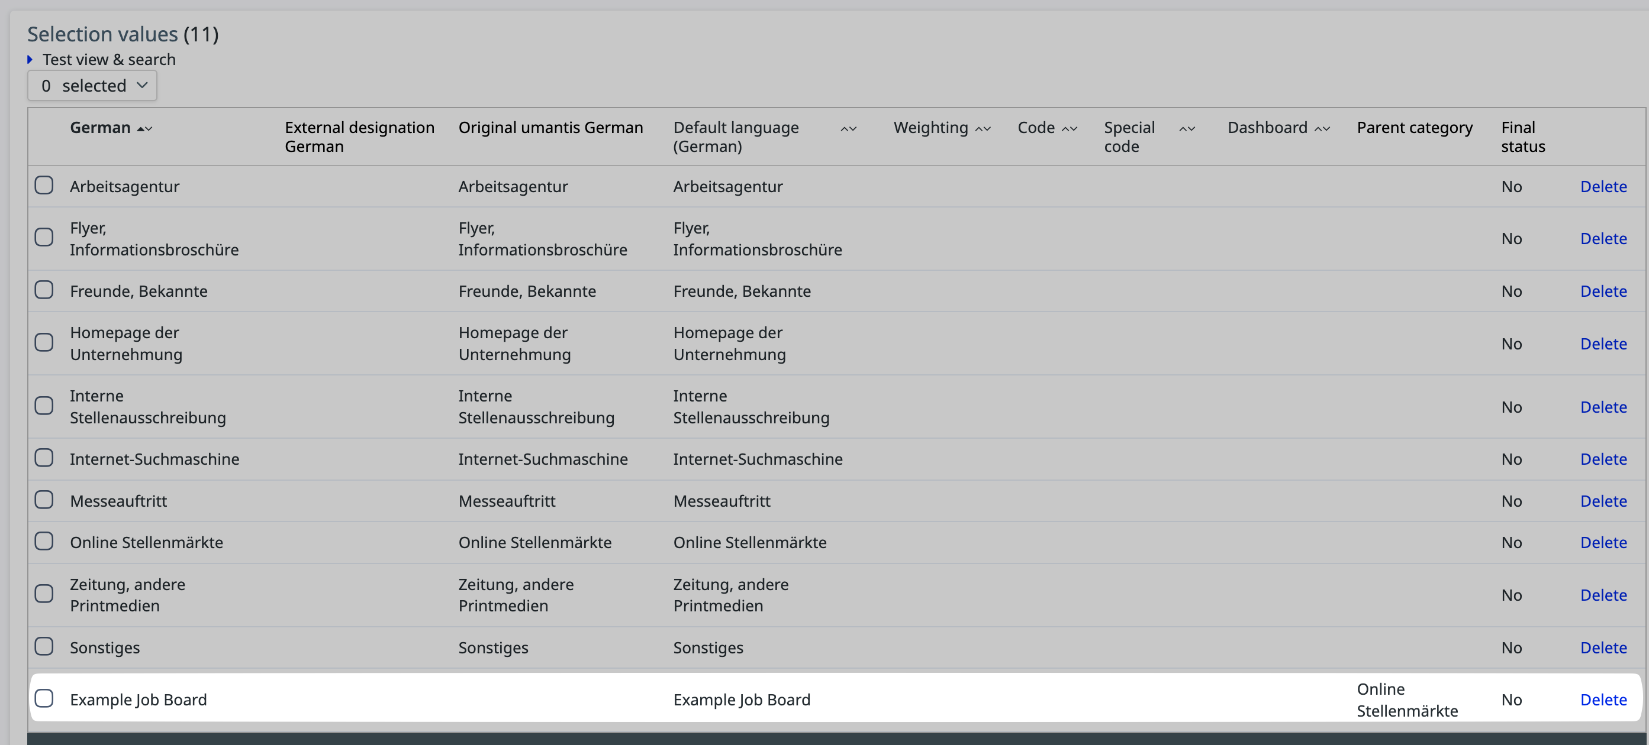
Task: Click the Weighting column header text
Action: pos(930,128)
